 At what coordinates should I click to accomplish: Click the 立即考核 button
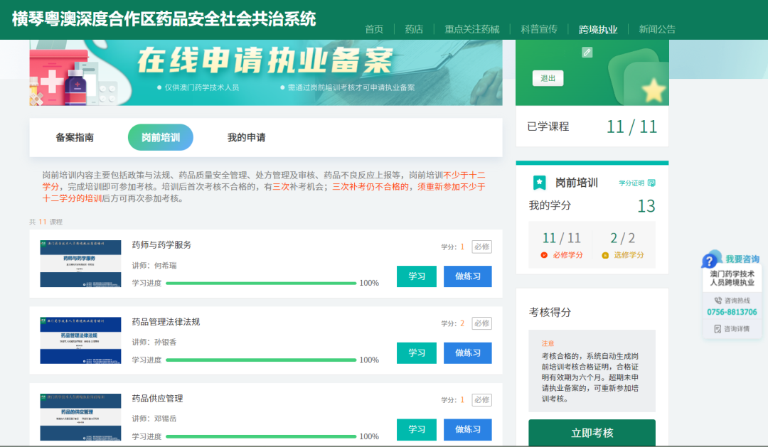(592, 433)
